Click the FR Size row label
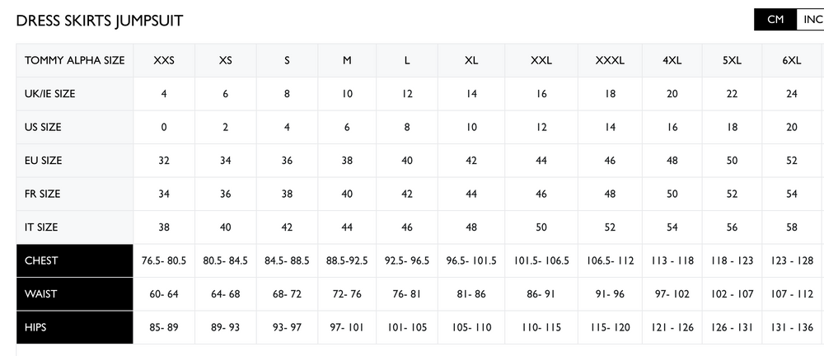Screen dimensions: 824x356 click(x=43, y=194)
